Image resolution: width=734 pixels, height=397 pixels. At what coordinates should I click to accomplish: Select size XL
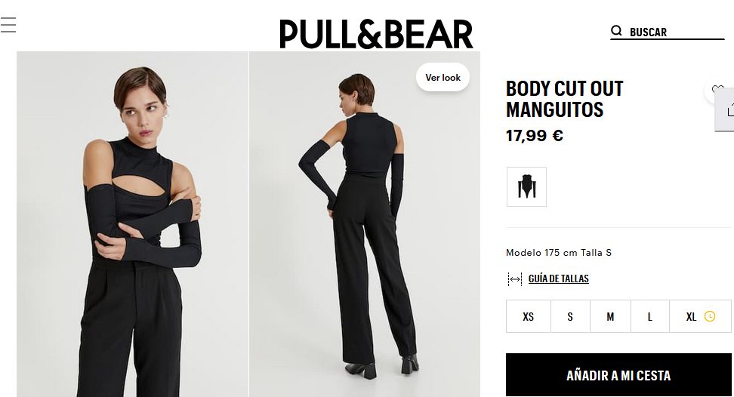[700, 316]
